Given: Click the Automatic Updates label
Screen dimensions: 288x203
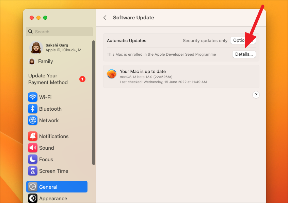Looking at the screenshot, I should (127, 40).
